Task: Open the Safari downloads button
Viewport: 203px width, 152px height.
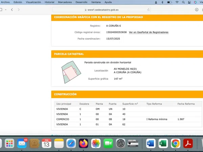Action: pos(197,10)
